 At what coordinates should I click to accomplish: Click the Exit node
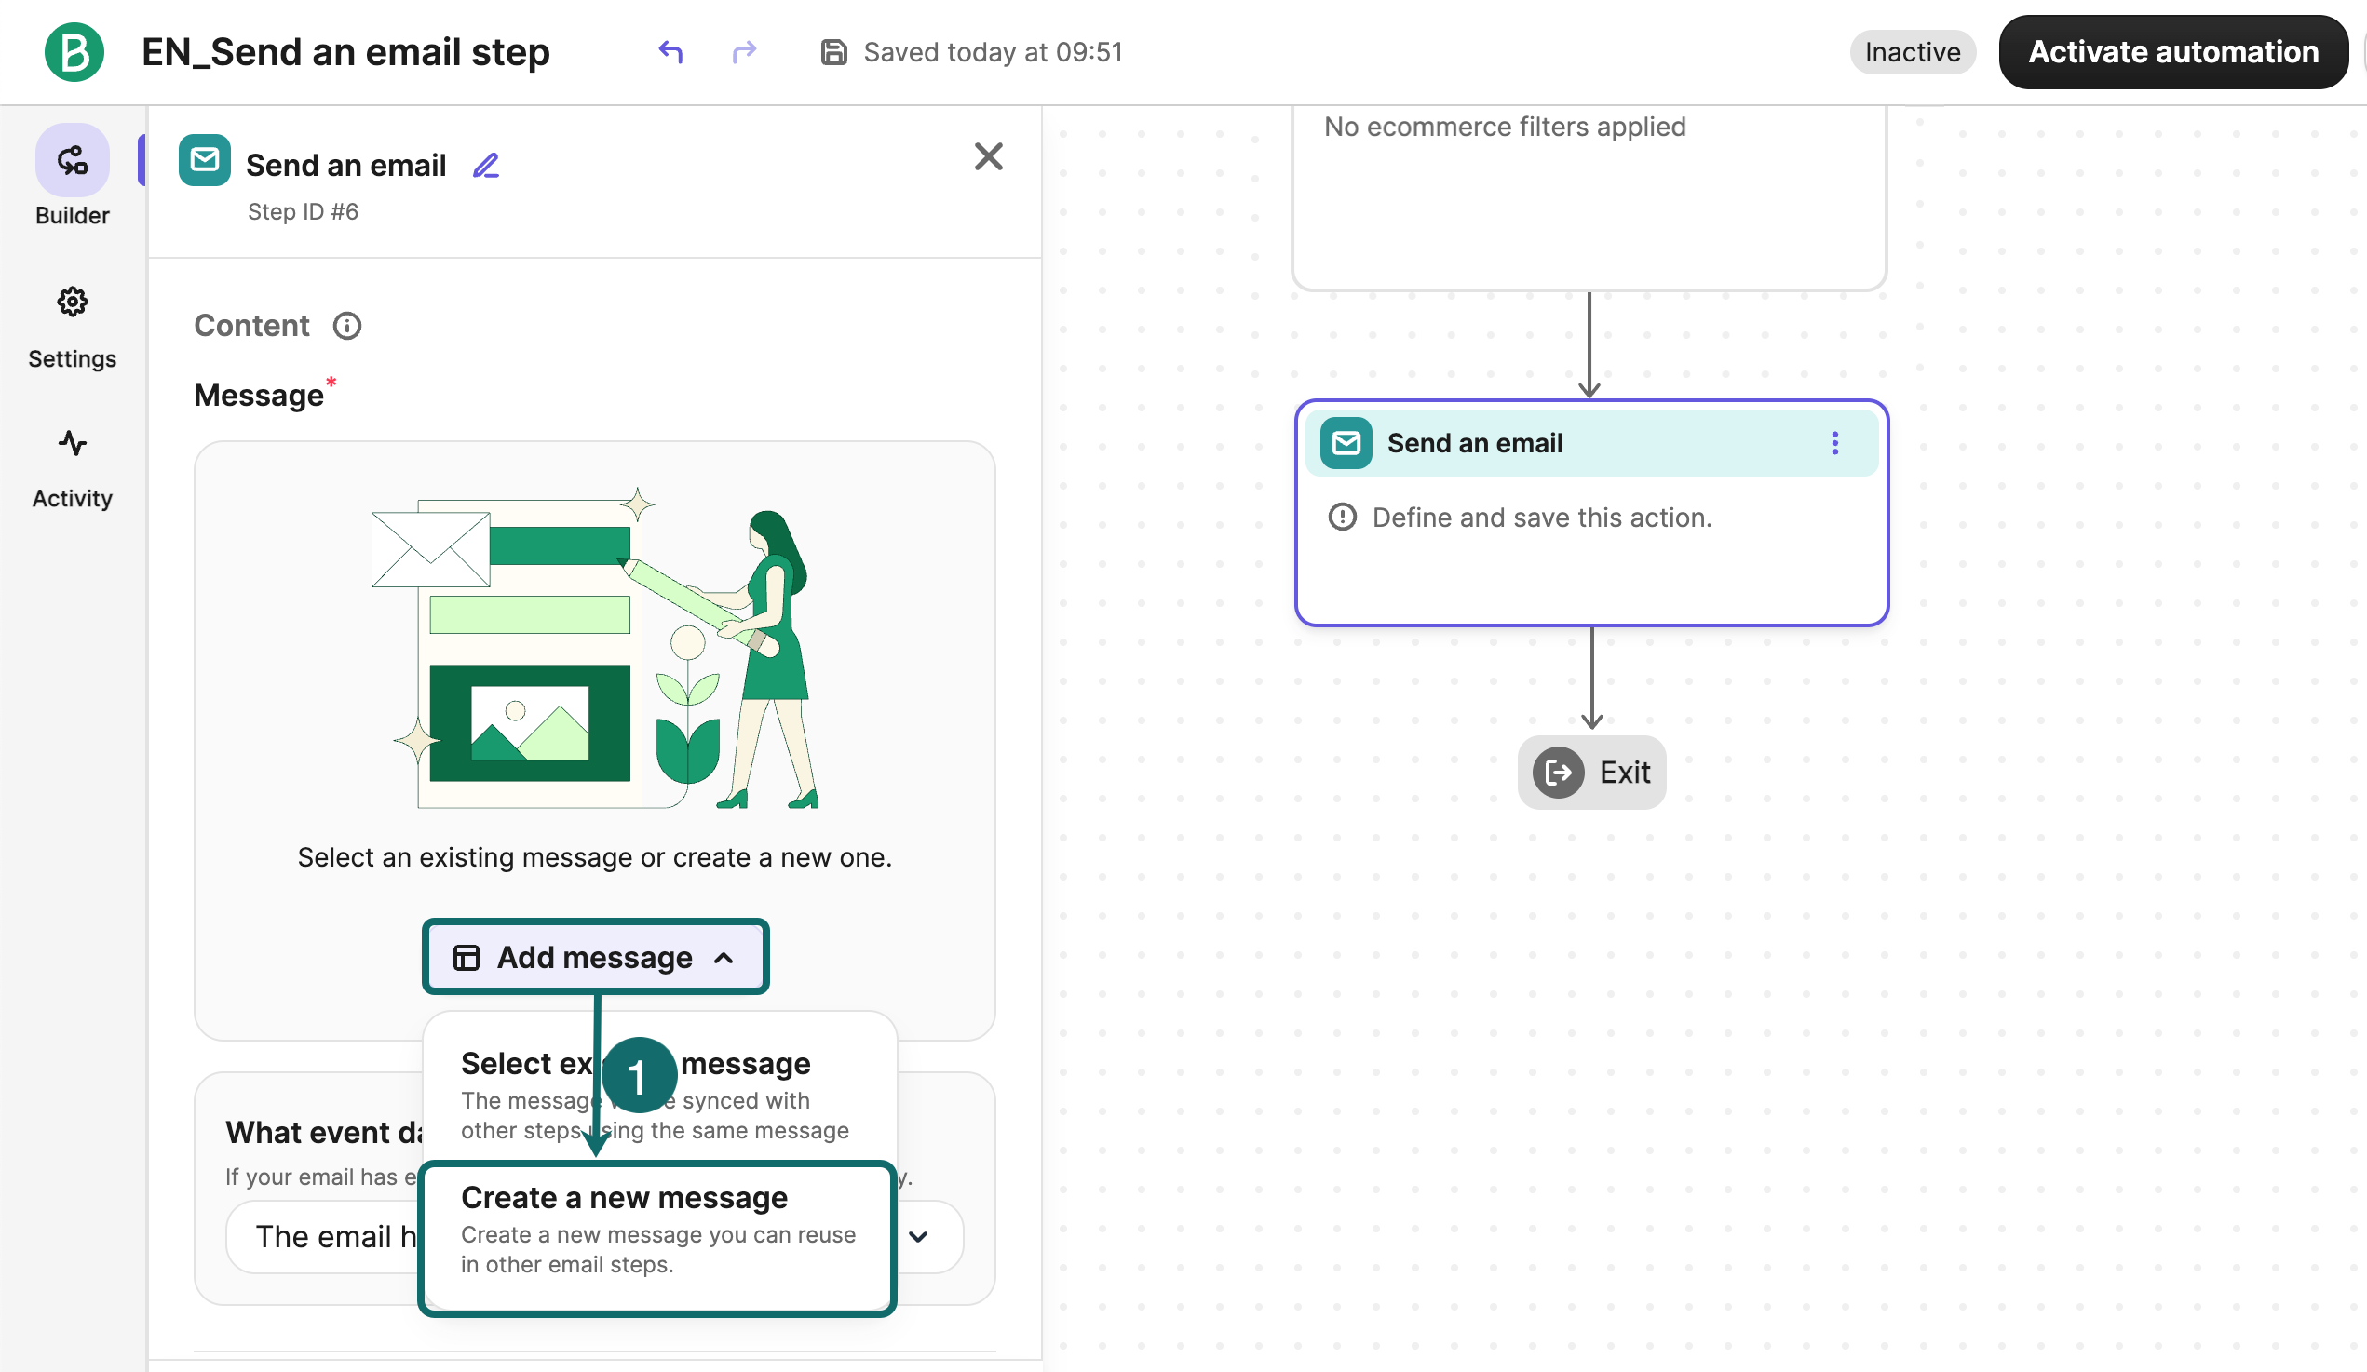1591,772
